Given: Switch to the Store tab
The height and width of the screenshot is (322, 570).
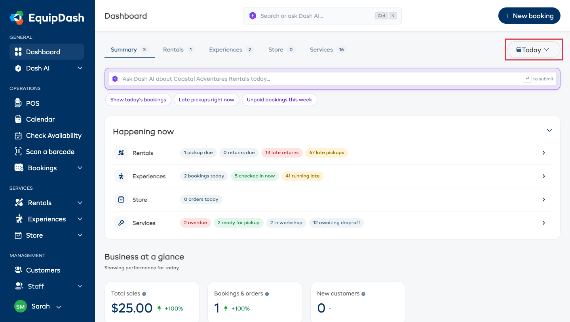Looking at the screenshot, I should coord(281,50).
